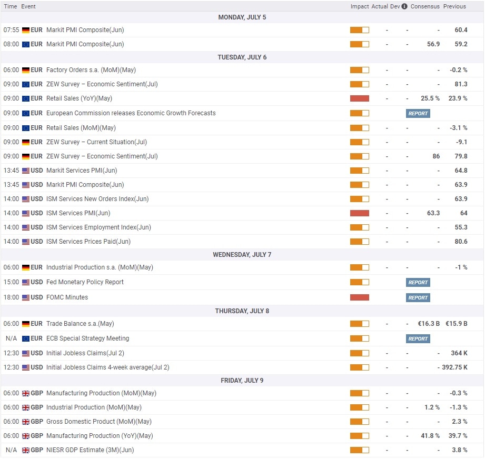Click the EU flag next to ZEW Survey Economic Sentiment

(27, 84)
